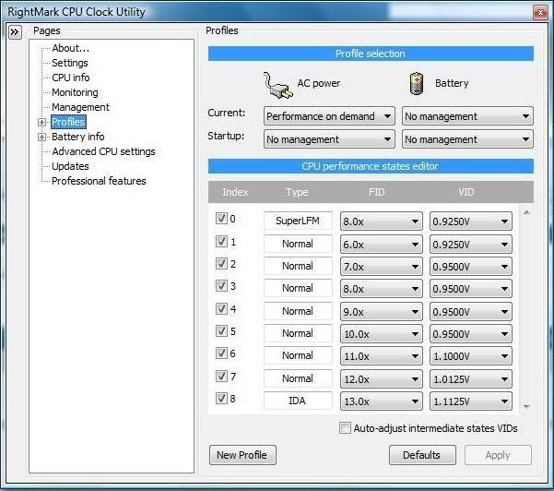Click the states list scroll-up arrow
This screenshot has height=491, width=554.
[526, 212]
